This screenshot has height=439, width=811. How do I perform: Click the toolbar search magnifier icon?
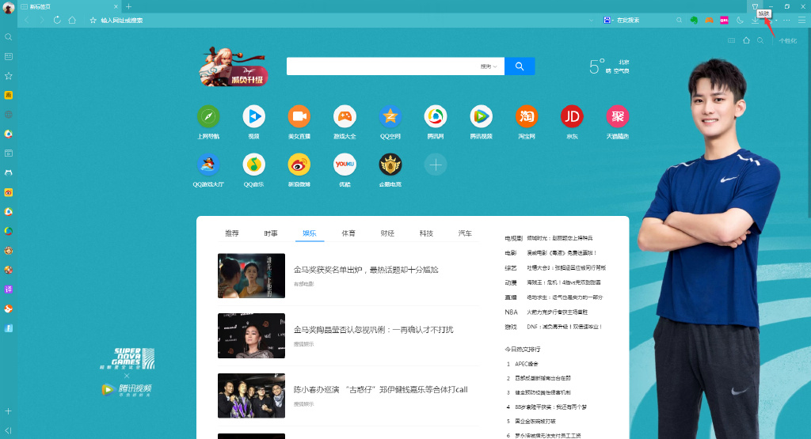(x=679, y=20)
